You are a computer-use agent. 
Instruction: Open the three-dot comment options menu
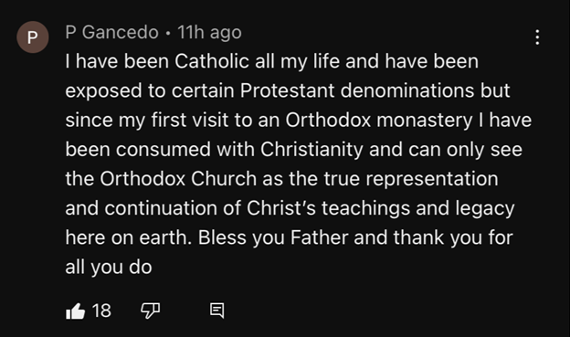tap(537, 37)
